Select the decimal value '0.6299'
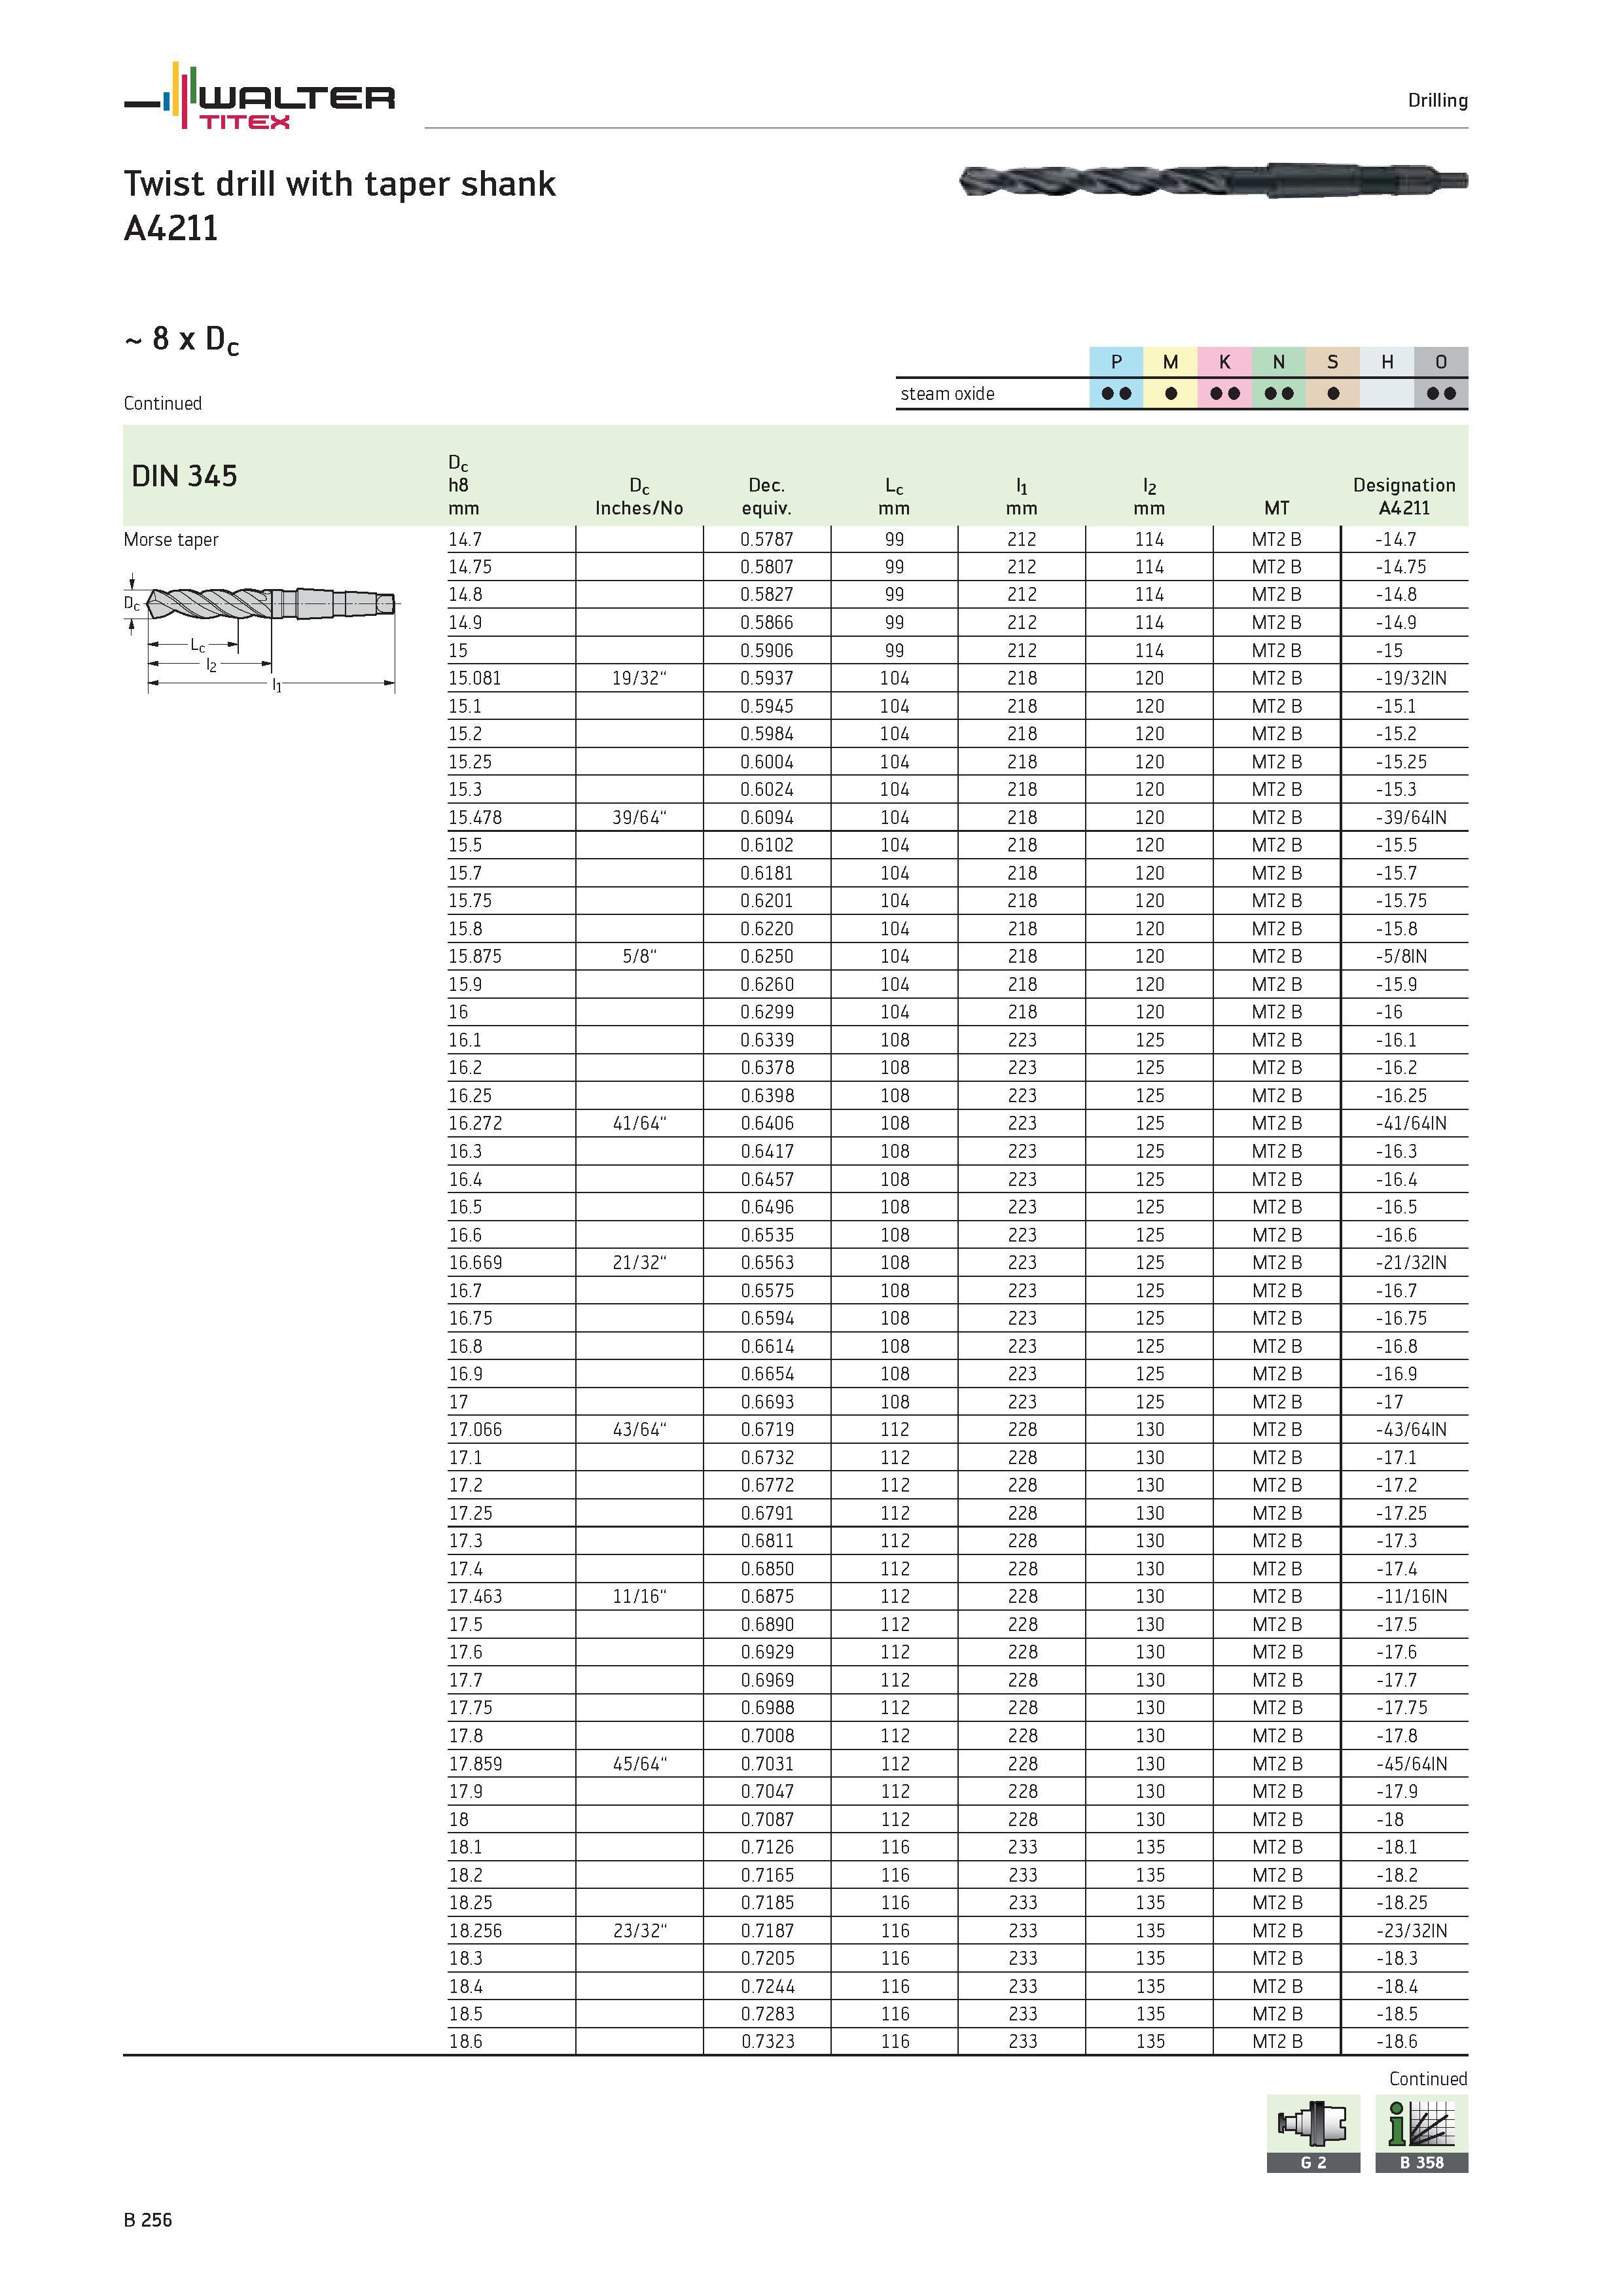Viewport: 1623px width, 2296px height. coord(767,1011)
